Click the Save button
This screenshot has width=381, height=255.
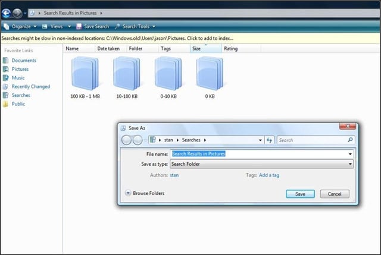[300, 194]
